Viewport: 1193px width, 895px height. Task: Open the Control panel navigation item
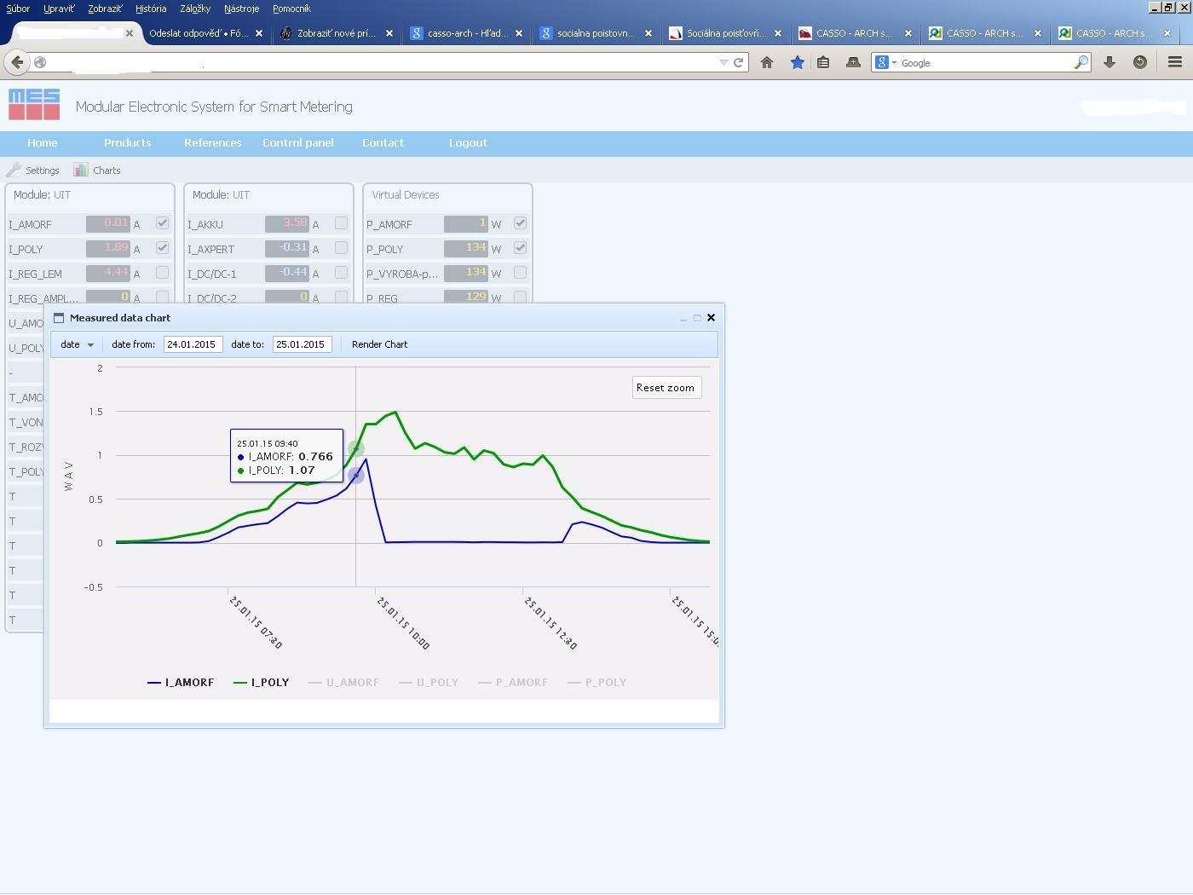pos(297,142)
